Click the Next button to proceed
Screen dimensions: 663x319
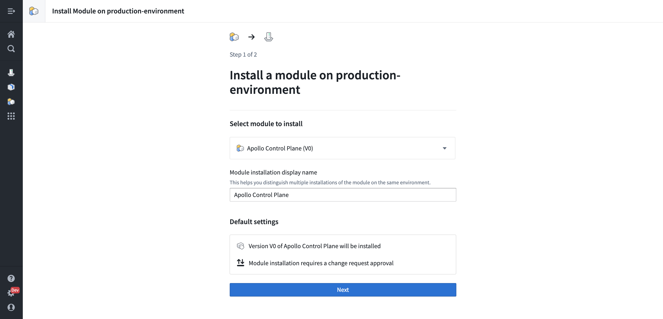point(343,290)
